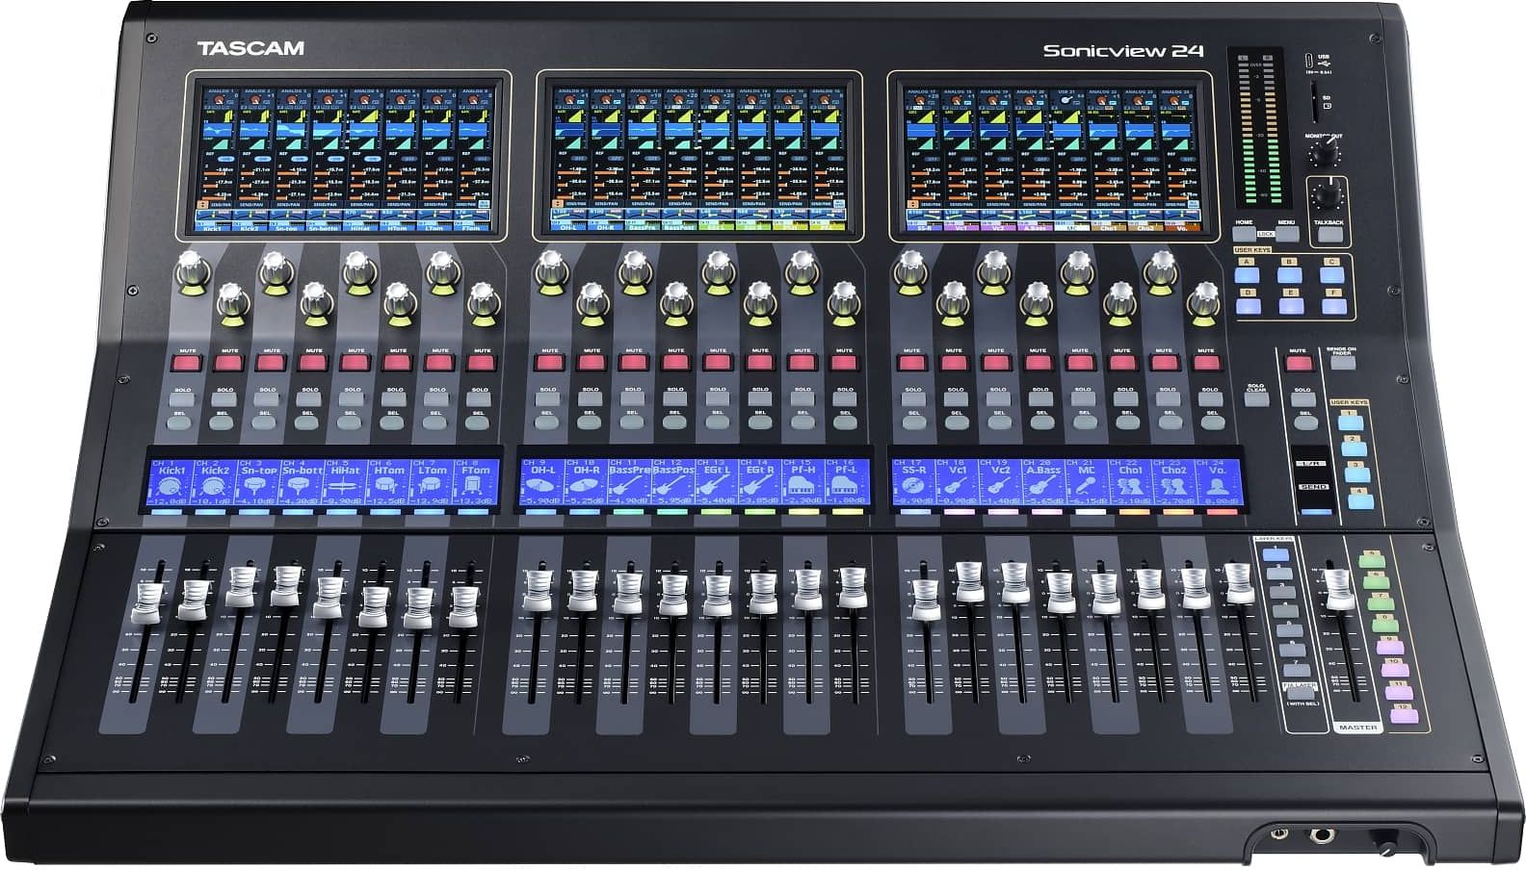1526x870 pixels.
Task: Toggle the master section MUTE button
Action: [1297, 363]
